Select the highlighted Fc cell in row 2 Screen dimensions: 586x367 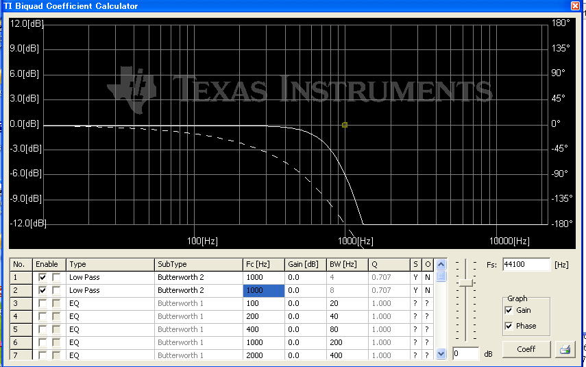click(264, 290)
